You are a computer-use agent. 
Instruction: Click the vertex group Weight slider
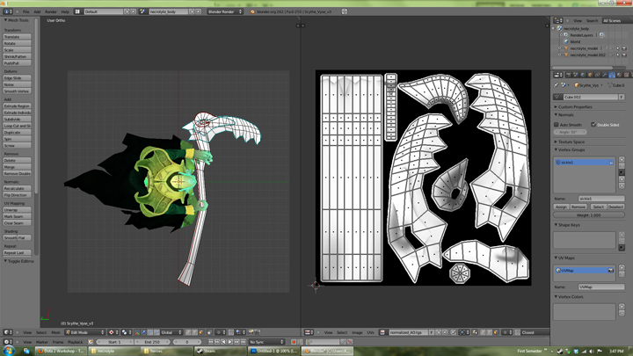[589, 214]
